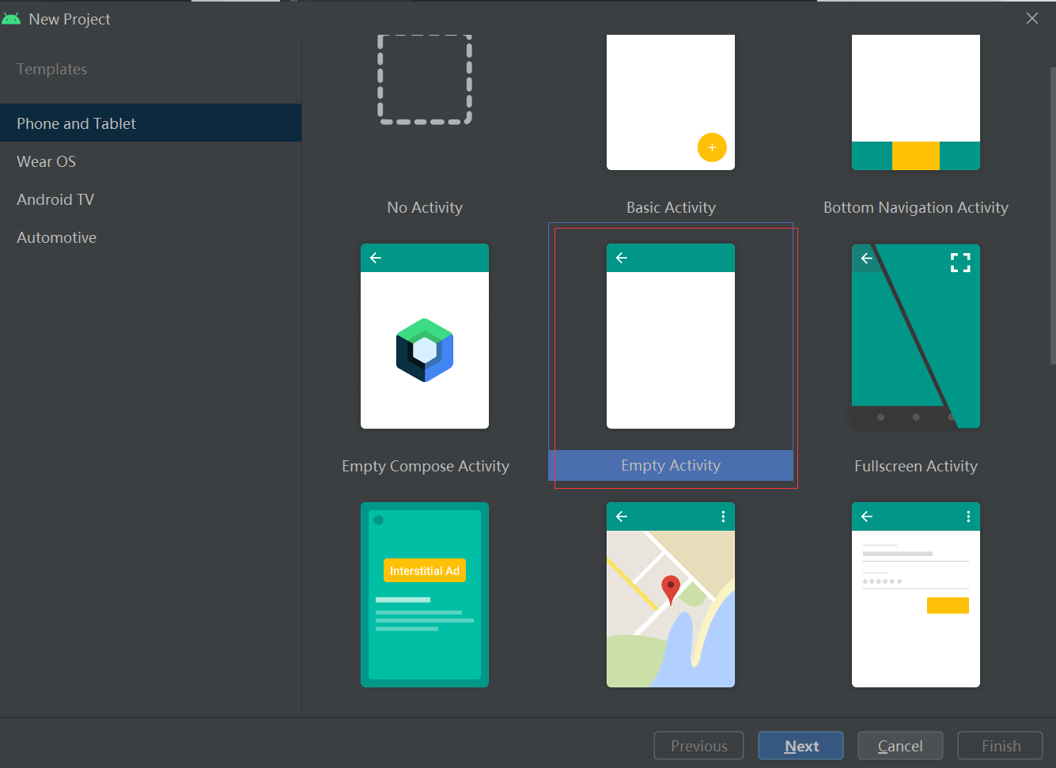Screen dimensions: 1056x768
Task: Click the Android icon in the title bar
Action: coord(11,18)
